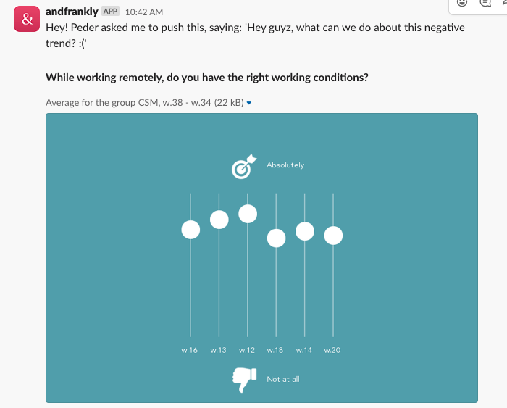
Task: Open the 10:42 AM message timestamp link
Action: click(144, 12)
